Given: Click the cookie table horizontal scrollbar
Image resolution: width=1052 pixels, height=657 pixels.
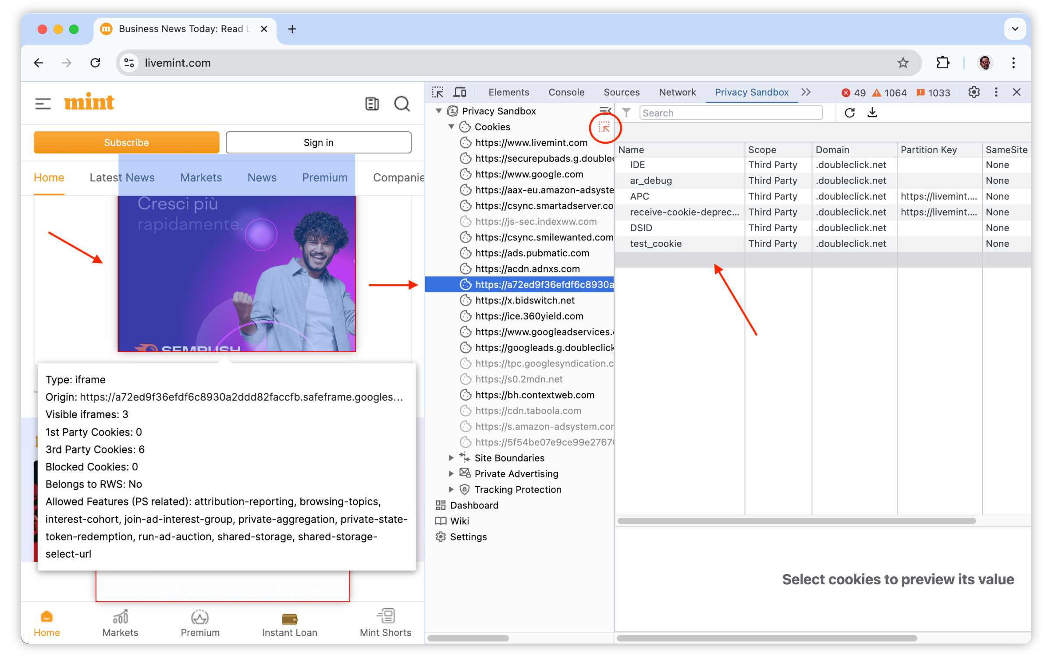Looking at the screenshot, I should click(796, 521).
